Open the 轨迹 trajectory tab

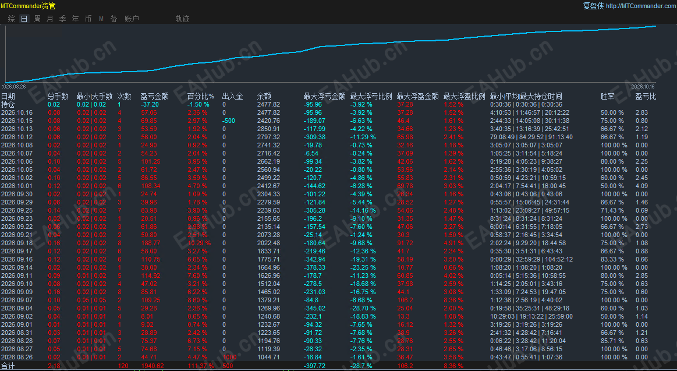click(x=182, y=19)
